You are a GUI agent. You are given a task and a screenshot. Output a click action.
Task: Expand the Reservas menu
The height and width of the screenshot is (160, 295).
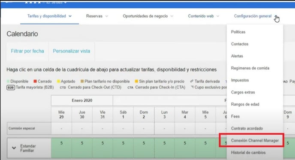point(97,16)
